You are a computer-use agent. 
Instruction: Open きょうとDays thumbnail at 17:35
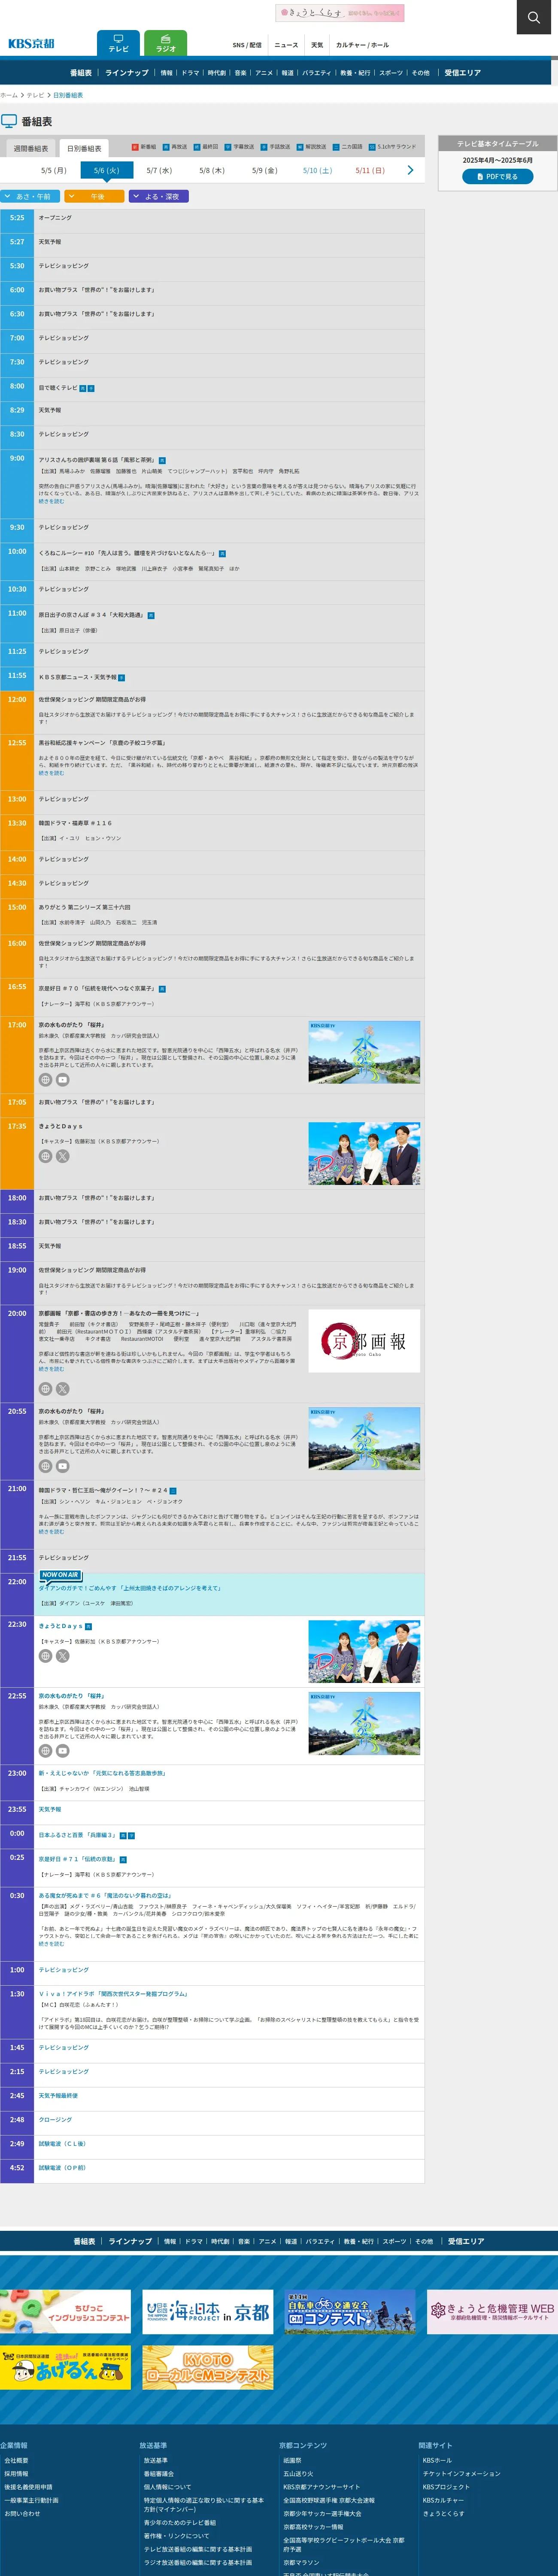(364, 1154)
